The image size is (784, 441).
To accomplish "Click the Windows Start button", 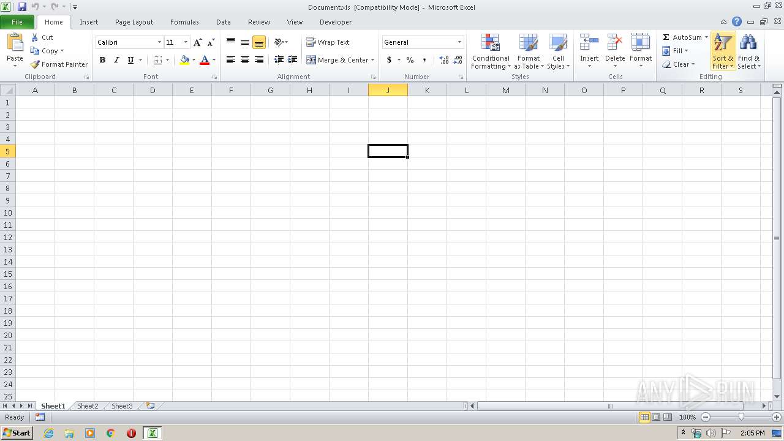I will [17, 433].
